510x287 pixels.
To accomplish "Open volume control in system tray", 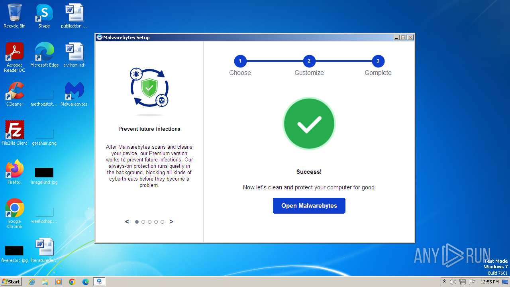I will click(453, 282).
